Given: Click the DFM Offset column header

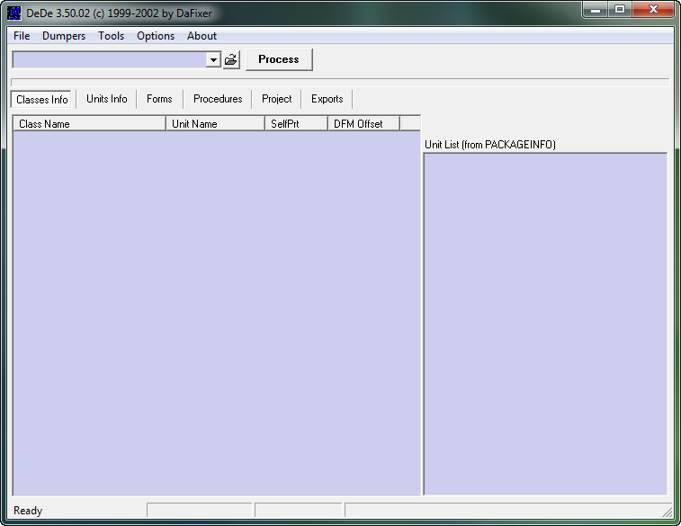Looking at the screenshot, I should (x=363, y=124).
